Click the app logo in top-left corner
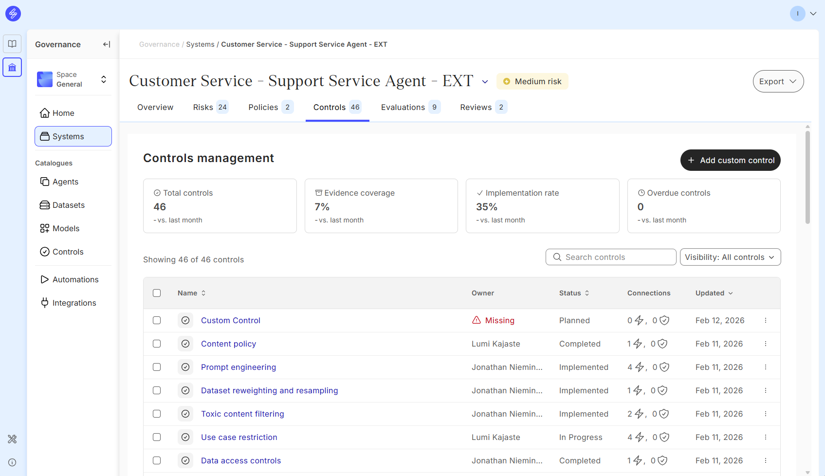Viewport: 825px width, 476px height. tap(13, 14)
